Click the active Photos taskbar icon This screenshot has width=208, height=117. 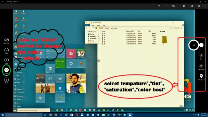coord(130,115)
